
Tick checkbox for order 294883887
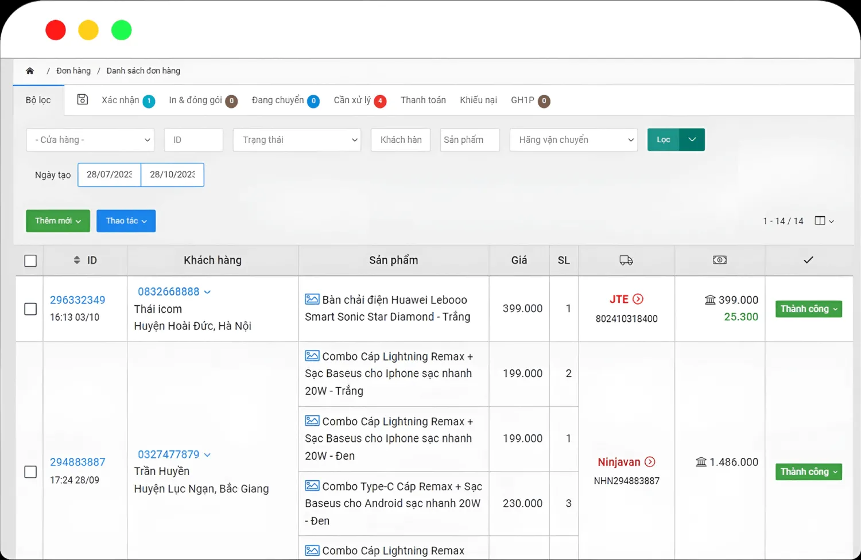click(30, 472)
